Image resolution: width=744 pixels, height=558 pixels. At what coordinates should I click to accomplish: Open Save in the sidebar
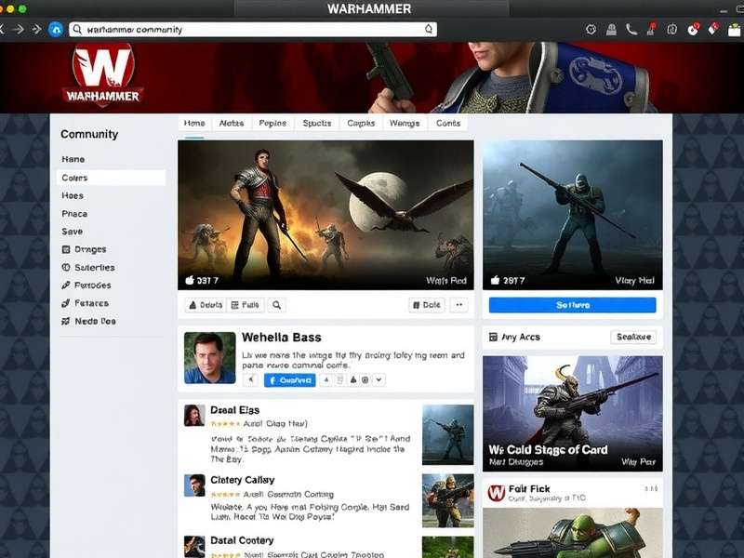coord(73,232)
